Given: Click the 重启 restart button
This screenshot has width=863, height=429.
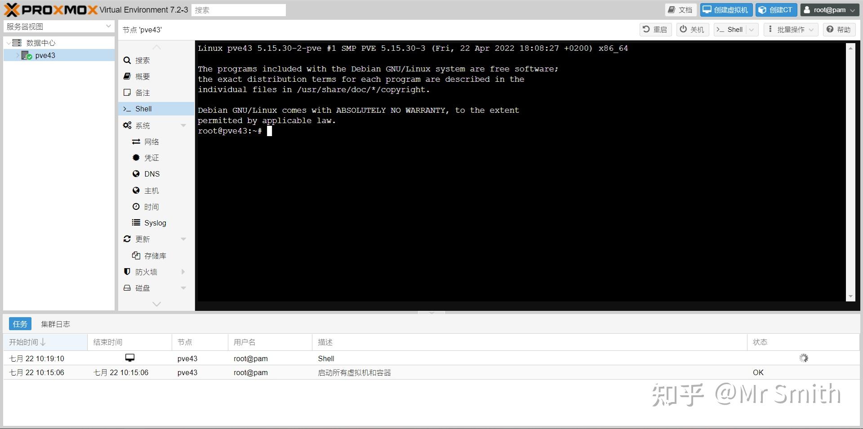Looking at the screenshot, I should point(655,29).
